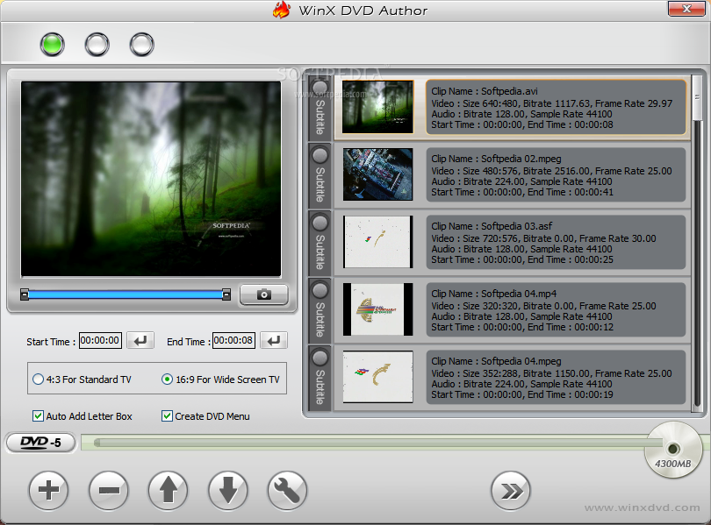Take snapshot with the camera button
Image resolution: width=711 pixels, height=525 pixels.
(x=263, y=294)
